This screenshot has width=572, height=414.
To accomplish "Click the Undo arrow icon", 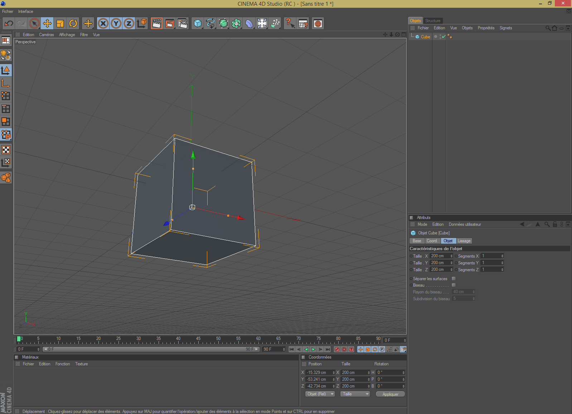I will [x=9, y=24].
